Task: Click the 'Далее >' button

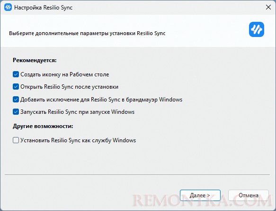Action: (200, 195)
